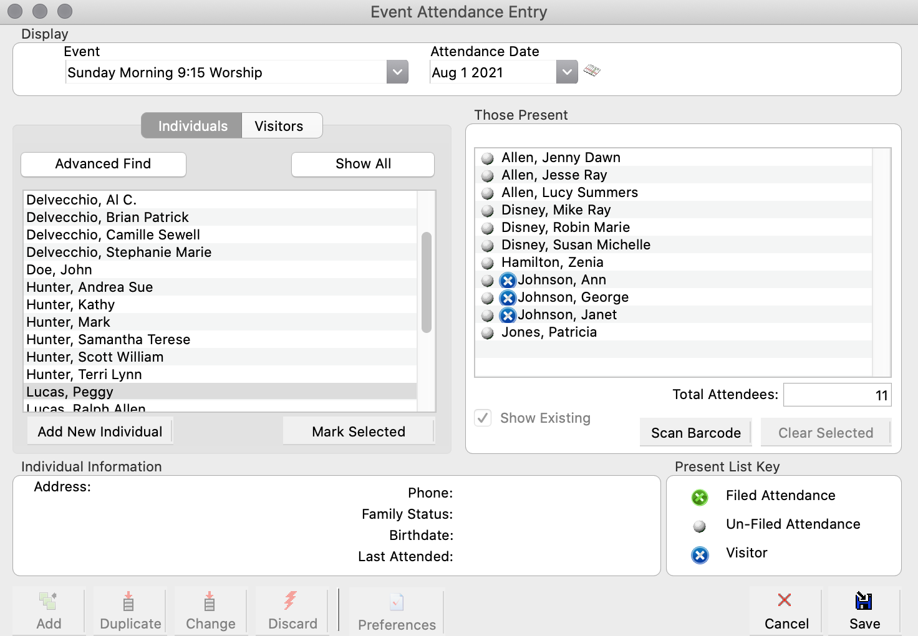The width and height of the screenshot is (918, 636).
Task: Click the Advanced Find button
Action: pyautogui.click(x=104, y=164)
